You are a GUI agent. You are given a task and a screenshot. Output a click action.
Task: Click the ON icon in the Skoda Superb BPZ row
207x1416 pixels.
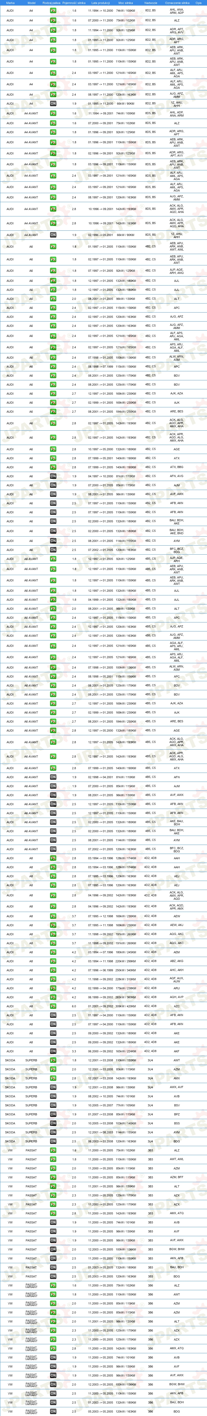point(53,1114)
